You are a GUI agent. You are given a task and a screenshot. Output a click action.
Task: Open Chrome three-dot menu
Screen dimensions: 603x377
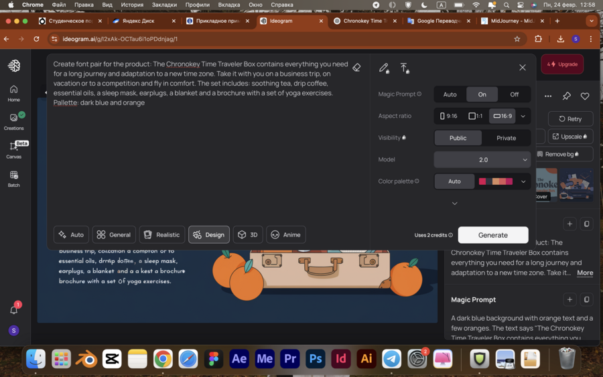point(591,39)
